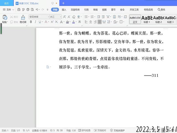This screenshot has height=133, width=177.
Task: Switch to the 页面布局 tab
Action: pos(75,10)
